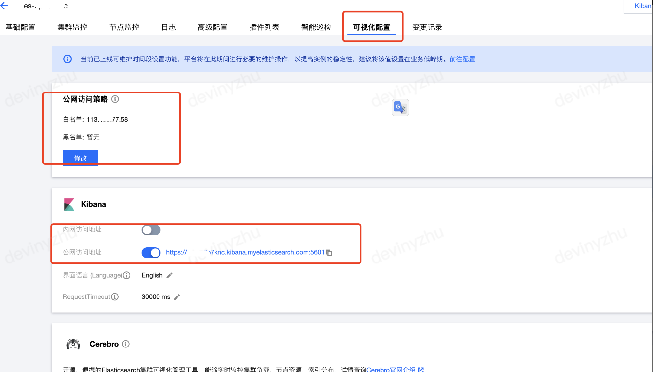Switch to the 基础配置 tab

click(x=21, y=27)
